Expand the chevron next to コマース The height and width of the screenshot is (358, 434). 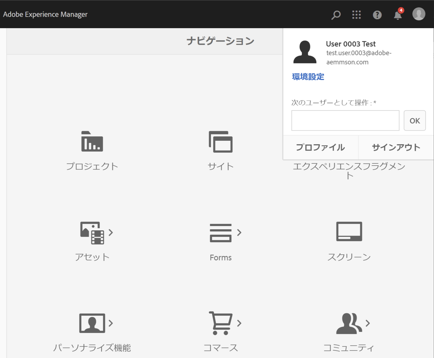pos(239,323)
